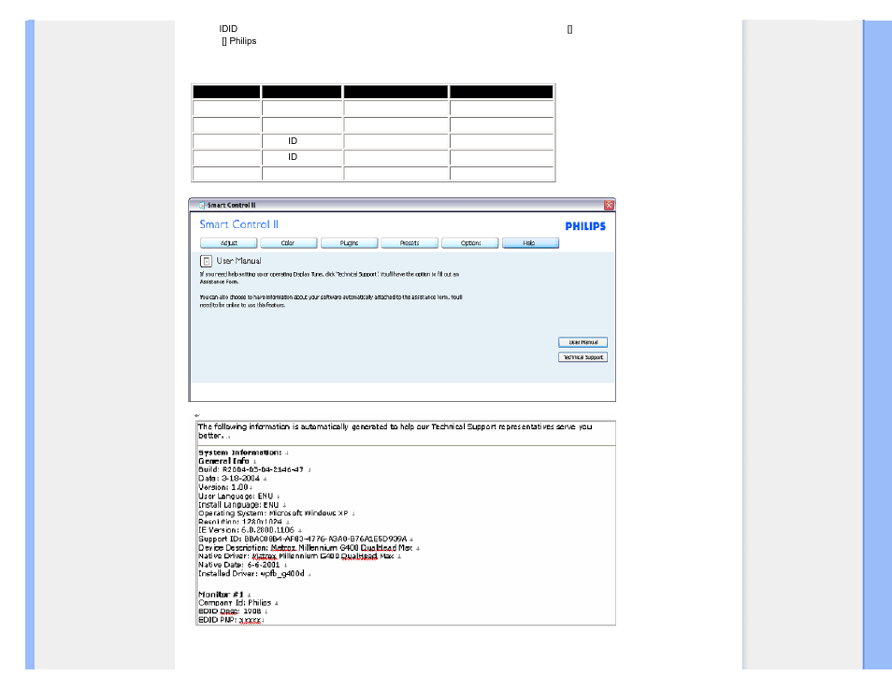Click the Technical Support button

click(x=583, y=357)
